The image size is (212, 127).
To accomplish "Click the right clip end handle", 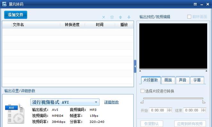I will pos(204,102).
